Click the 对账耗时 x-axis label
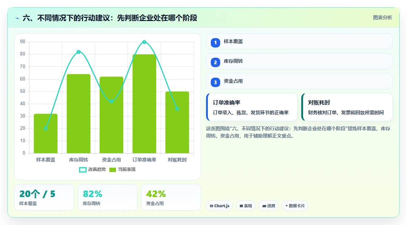This screenshot has width=407, height=225. point(177,160)
